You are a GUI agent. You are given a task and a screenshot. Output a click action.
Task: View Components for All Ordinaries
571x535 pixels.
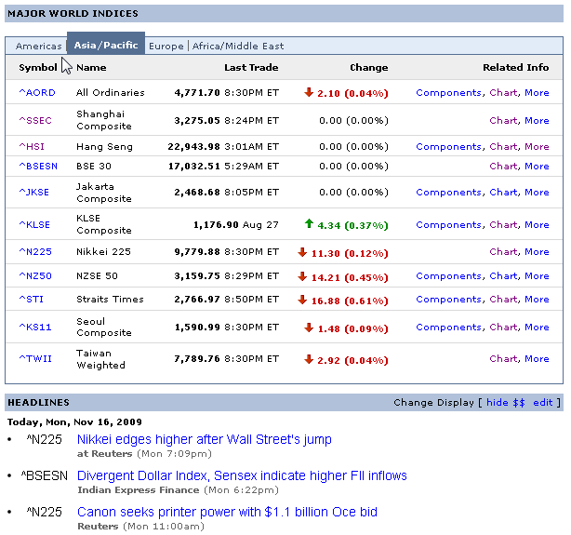pos(448,93)
